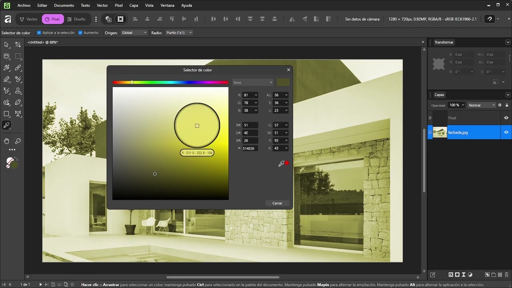Screen dimensions: 512x288
Task: Click the hue slider bar
Action: (170, 82)
